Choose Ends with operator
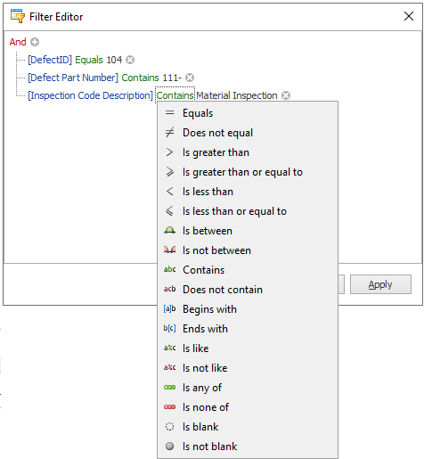The image size is (424, 459). click(x=248, y=329)
